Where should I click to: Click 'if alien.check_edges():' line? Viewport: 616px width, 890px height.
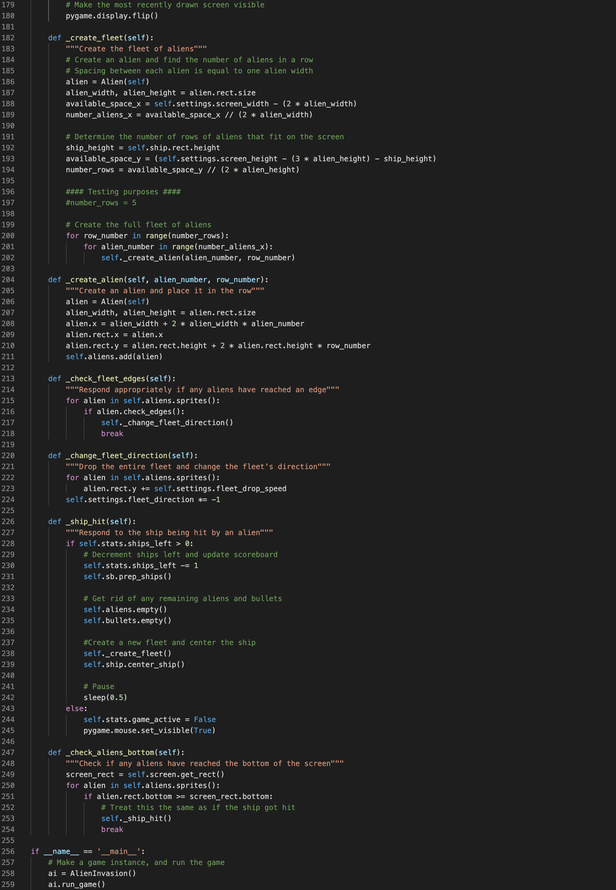point(134,412)
